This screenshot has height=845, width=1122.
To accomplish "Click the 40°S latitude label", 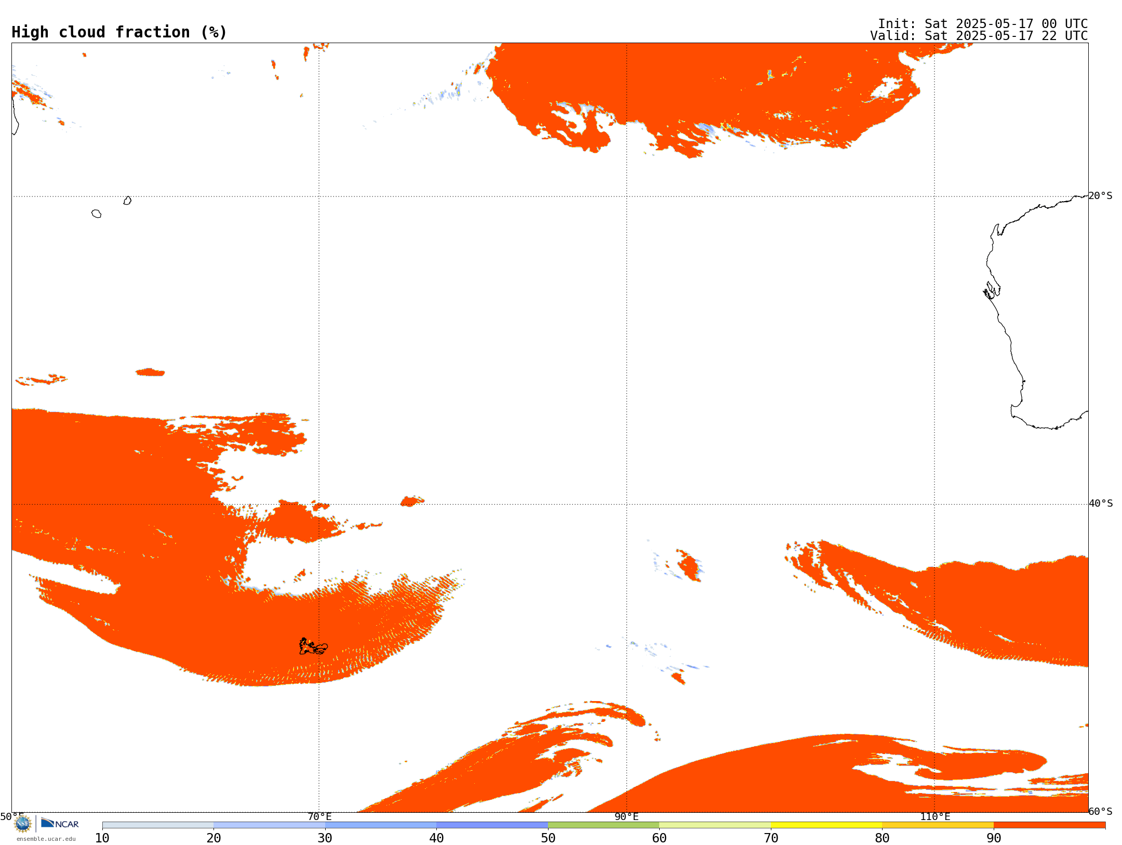I will [1101, 504].
